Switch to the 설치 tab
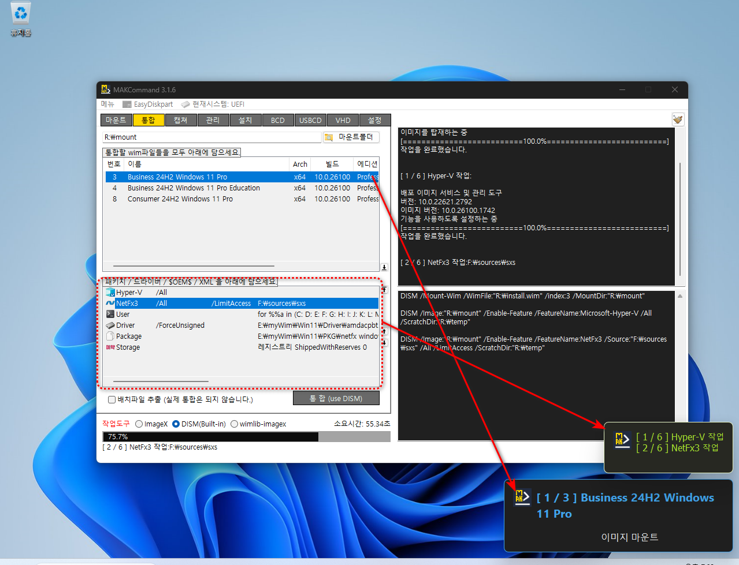739x565 pixels. click(245, 120)
